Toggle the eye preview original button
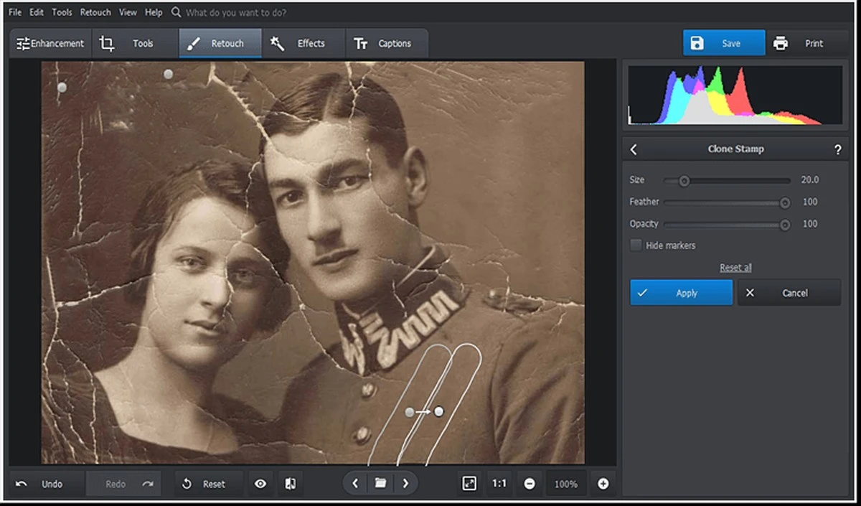The image size is (861, 506). pos(260,484)
